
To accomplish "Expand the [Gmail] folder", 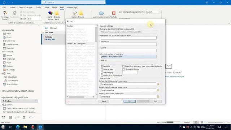I will click(x=2, y=105).
